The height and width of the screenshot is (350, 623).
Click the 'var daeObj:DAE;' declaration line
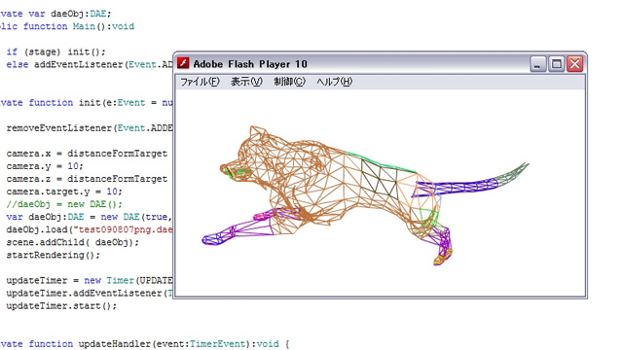coord(55,14)
